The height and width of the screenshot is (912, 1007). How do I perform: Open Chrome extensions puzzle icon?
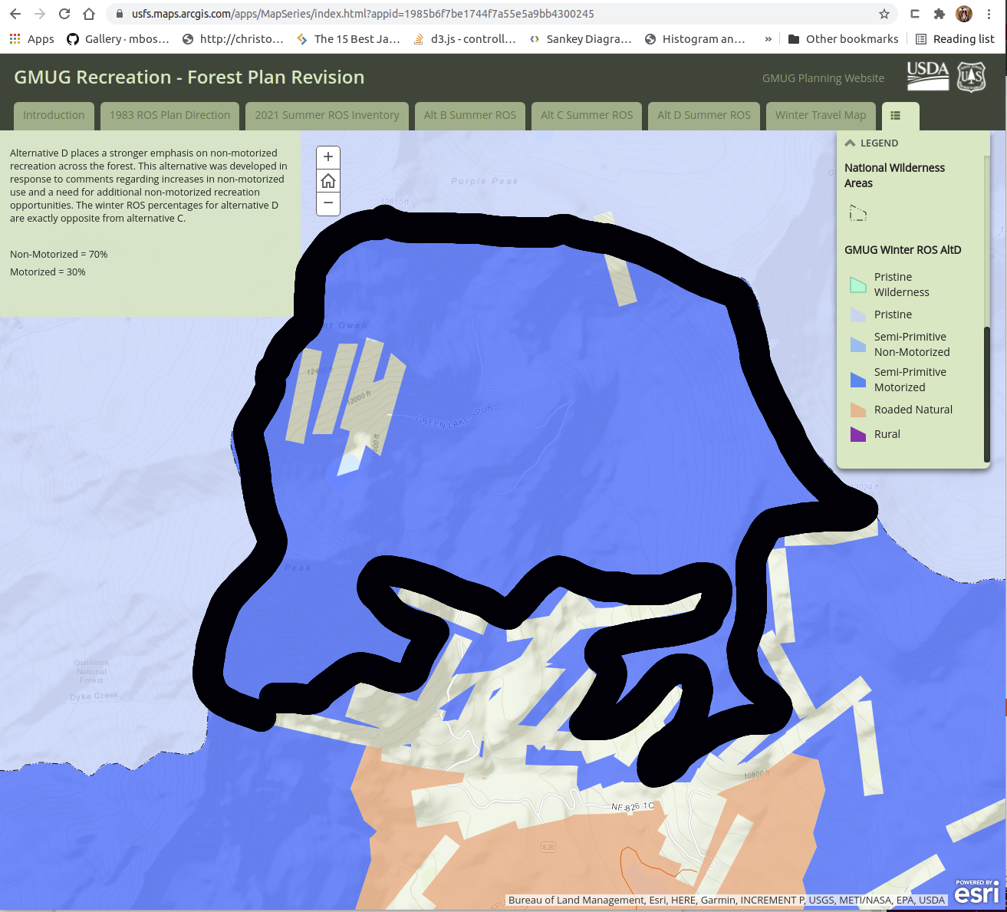tap(939, 14)
